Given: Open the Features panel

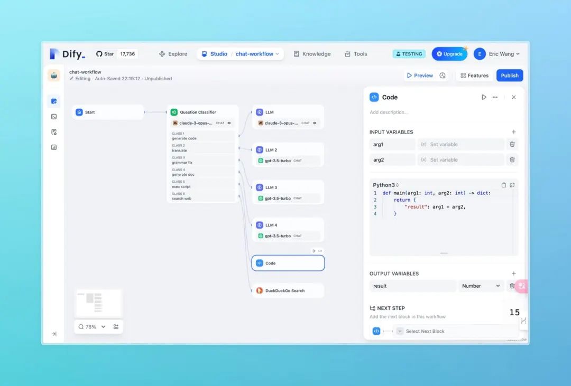Looking at the screenshot, I should click(x=474, y=76).
